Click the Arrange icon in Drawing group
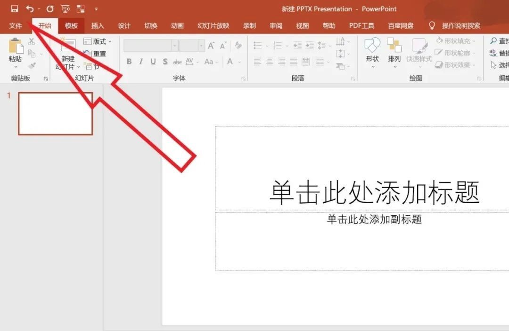Viewport: 509px width, 331px height. [394, 46]
